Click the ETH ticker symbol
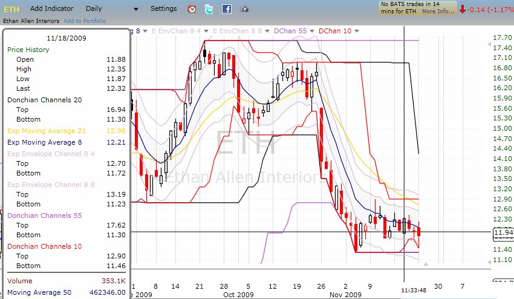 coord(11,9)
